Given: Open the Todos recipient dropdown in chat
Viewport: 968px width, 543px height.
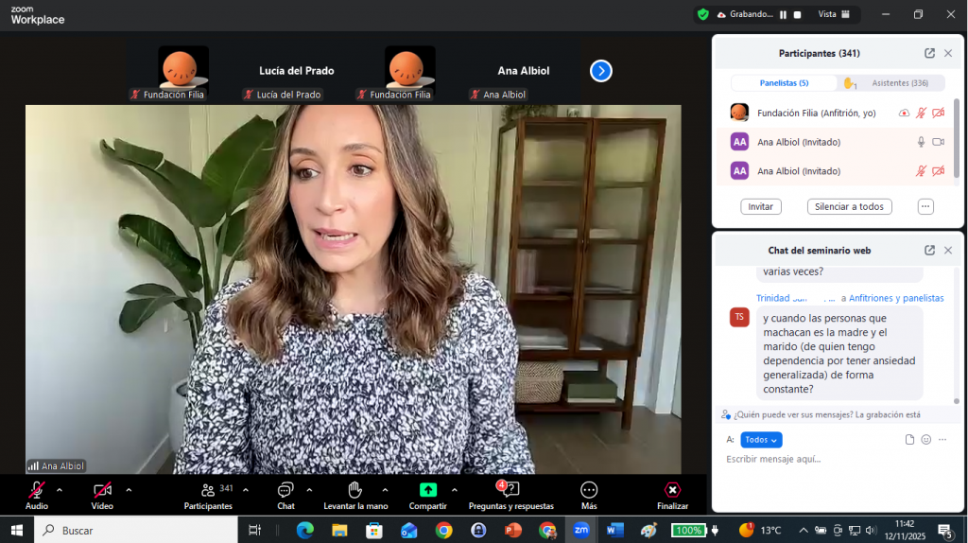Looking at the screenshot, I should [x=761, y=440].
